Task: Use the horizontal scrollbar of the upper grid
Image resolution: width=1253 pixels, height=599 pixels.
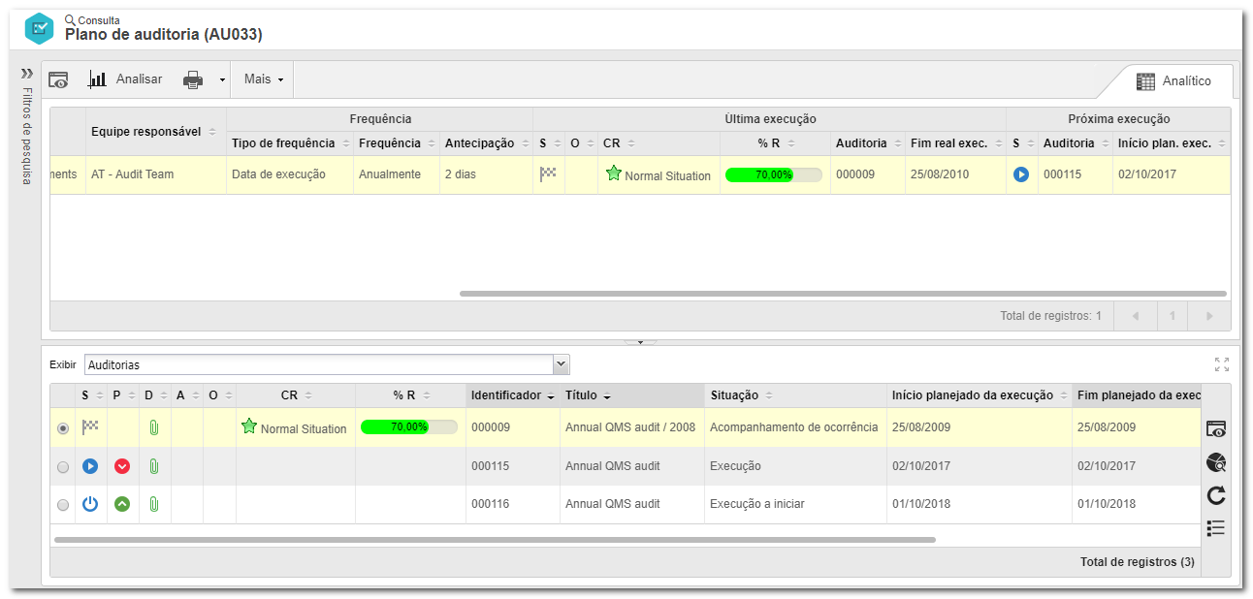Action: pyautogui.click(x=843, y=293)
